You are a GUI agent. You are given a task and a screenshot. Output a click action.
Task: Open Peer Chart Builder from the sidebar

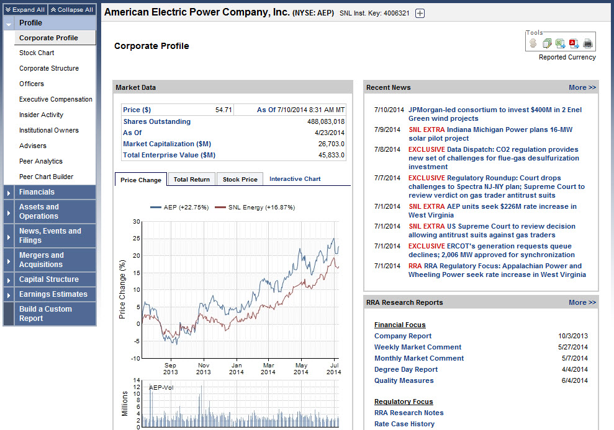pos(46,177)
